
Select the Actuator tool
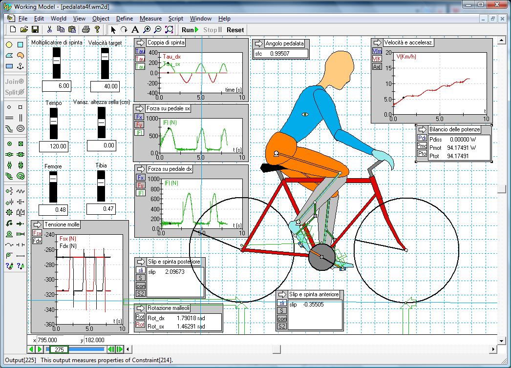(20, 234)
